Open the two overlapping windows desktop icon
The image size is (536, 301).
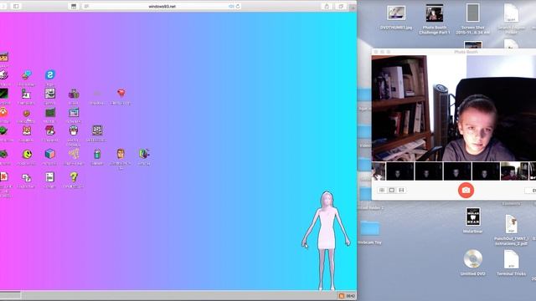coord(26,177)
